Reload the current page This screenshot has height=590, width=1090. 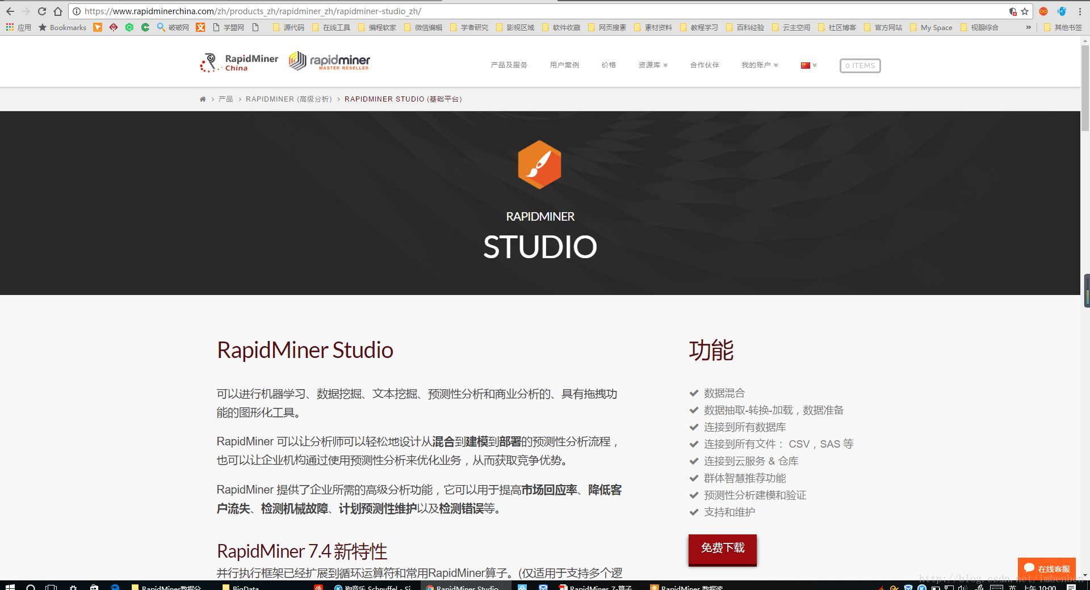pos(42,11)
